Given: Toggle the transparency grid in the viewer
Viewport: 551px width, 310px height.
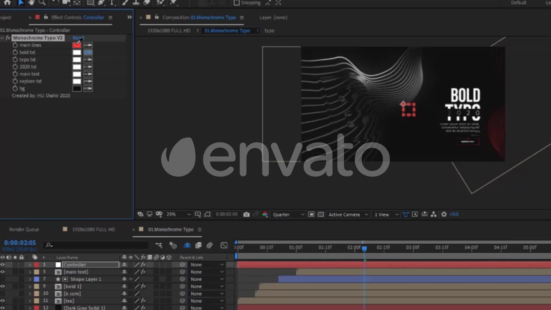Looking at the screenshot, I should tap(321, 214).
